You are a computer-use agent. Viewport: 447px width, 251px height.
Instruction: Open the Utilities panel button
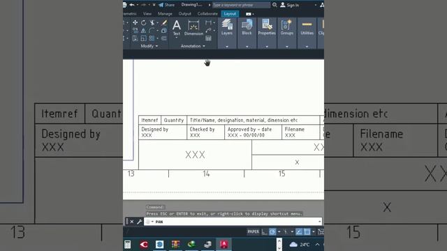click(307, 27)
